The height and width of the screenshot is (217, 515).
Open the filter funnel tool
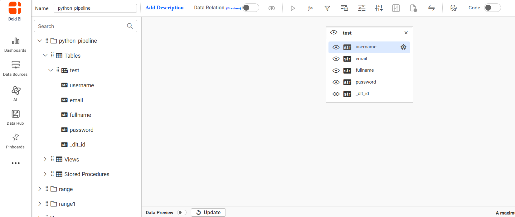327,8
